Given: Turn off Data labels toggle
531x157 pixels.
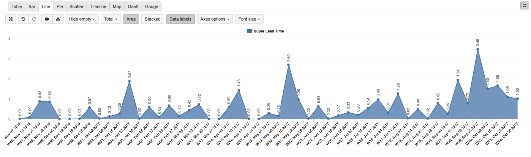Looking at the screenshot, I should pyautogui.click(x=180, y=19).
